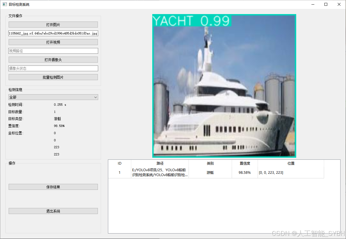The height and width of the screenshot is (239, 346).
Task: Click the 检测时间 label
Action: pyautogui.click(x=16, y=105)
